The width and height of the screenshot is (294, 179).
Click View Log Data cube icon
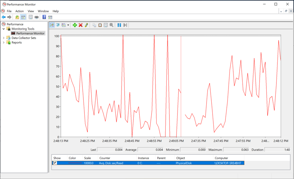[x=58, y=25]
